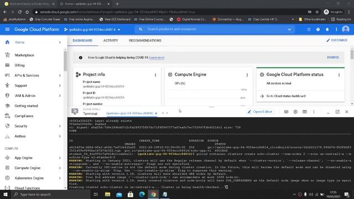Activate Cloud Shell icon in header

pos(309,29)
